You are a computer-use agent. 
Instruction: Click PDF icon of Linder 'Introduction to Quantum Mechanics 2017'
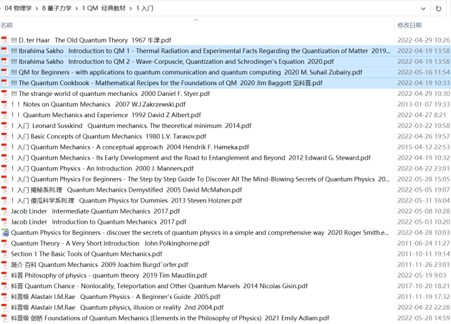pyautogui.click(x=4, y=222)
